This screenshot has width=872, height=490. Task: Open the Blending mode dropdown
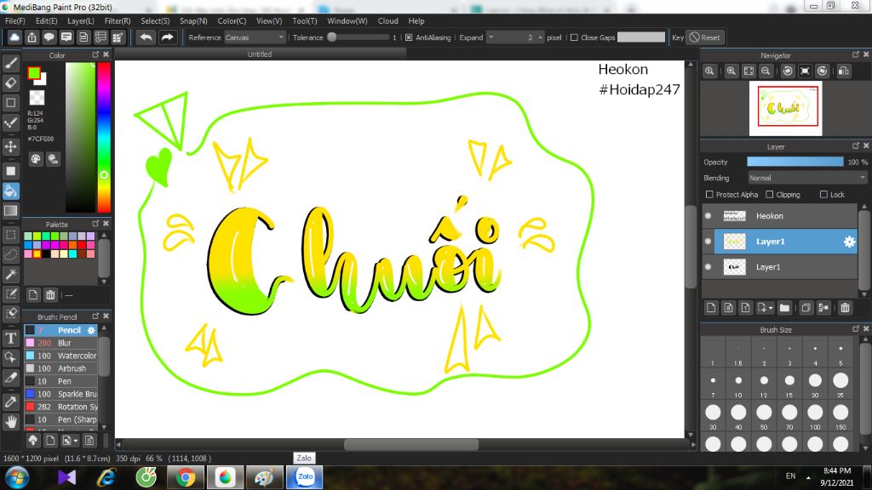pos(807,178)
